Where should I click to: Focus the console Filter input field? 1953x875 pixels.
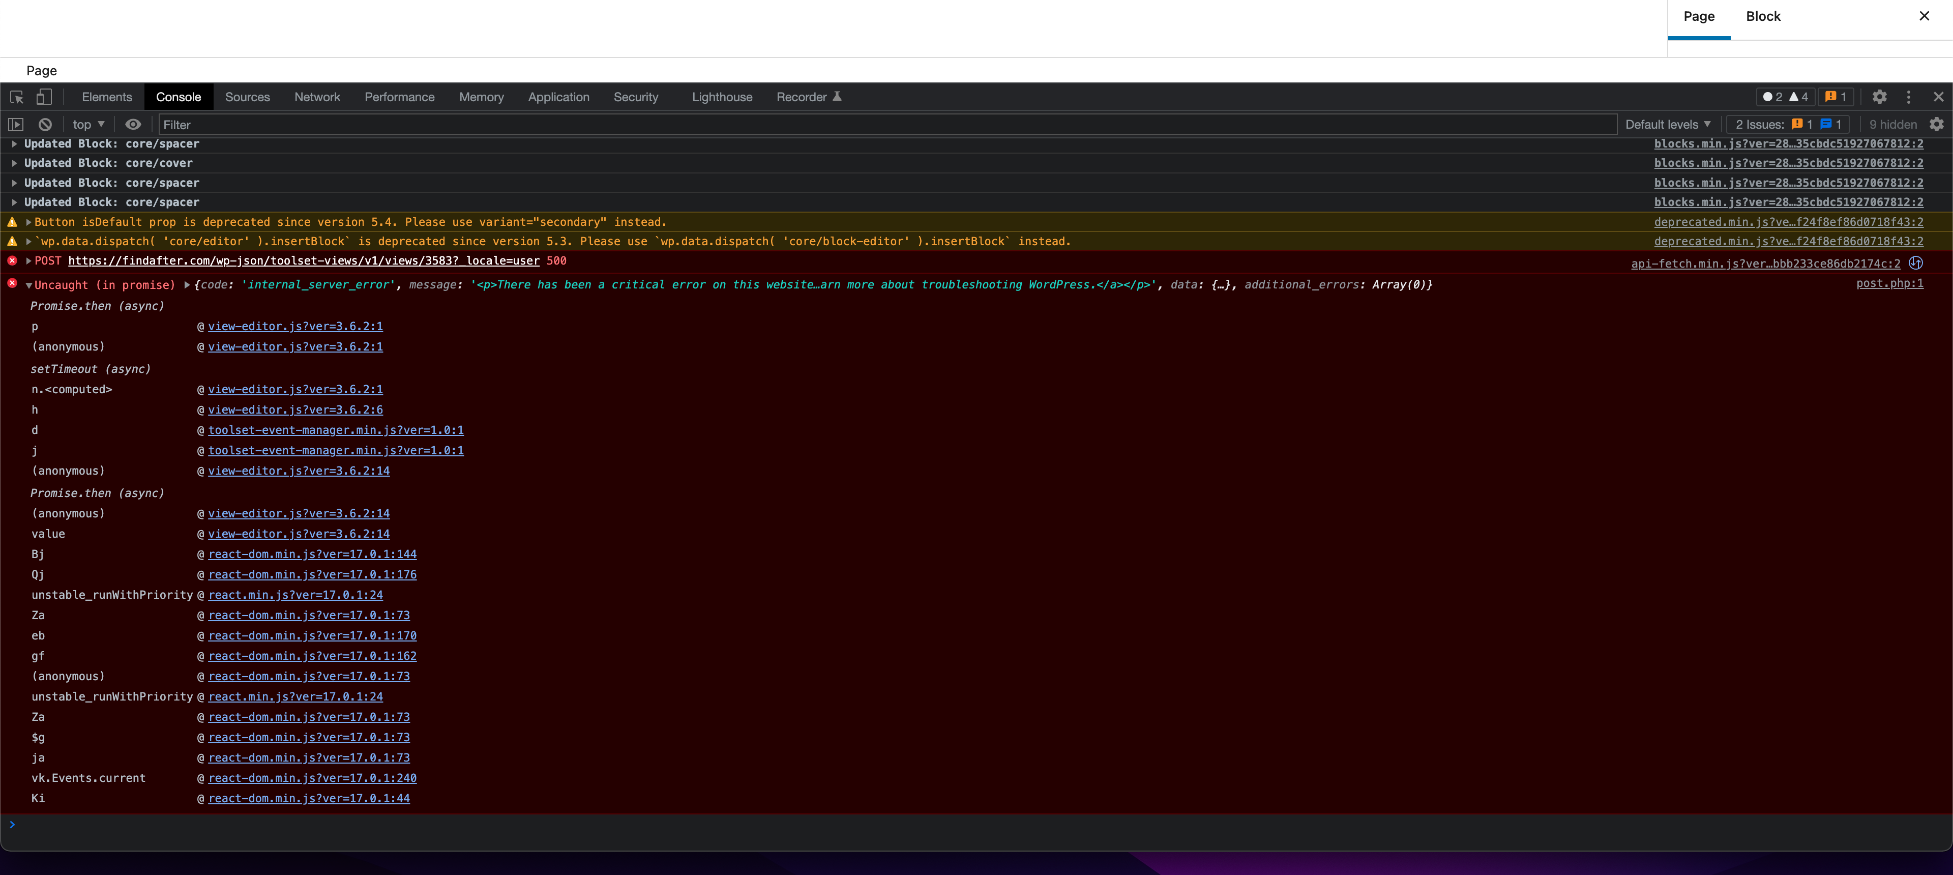pos(887,124)
